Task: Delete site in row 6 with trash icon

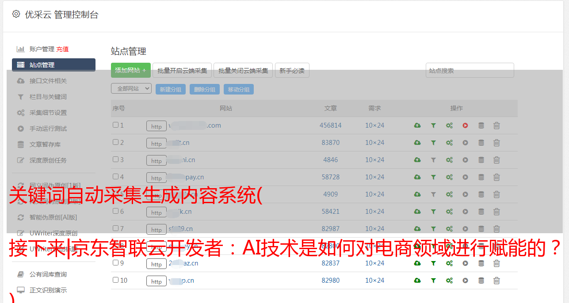Action: click(x=496, y=212)
